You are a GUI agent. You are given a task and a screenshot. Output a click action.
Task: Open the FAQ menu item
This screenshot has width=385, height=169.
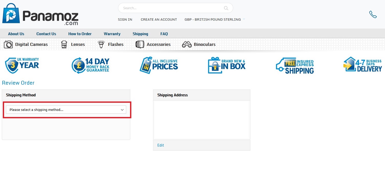point(164,34)
